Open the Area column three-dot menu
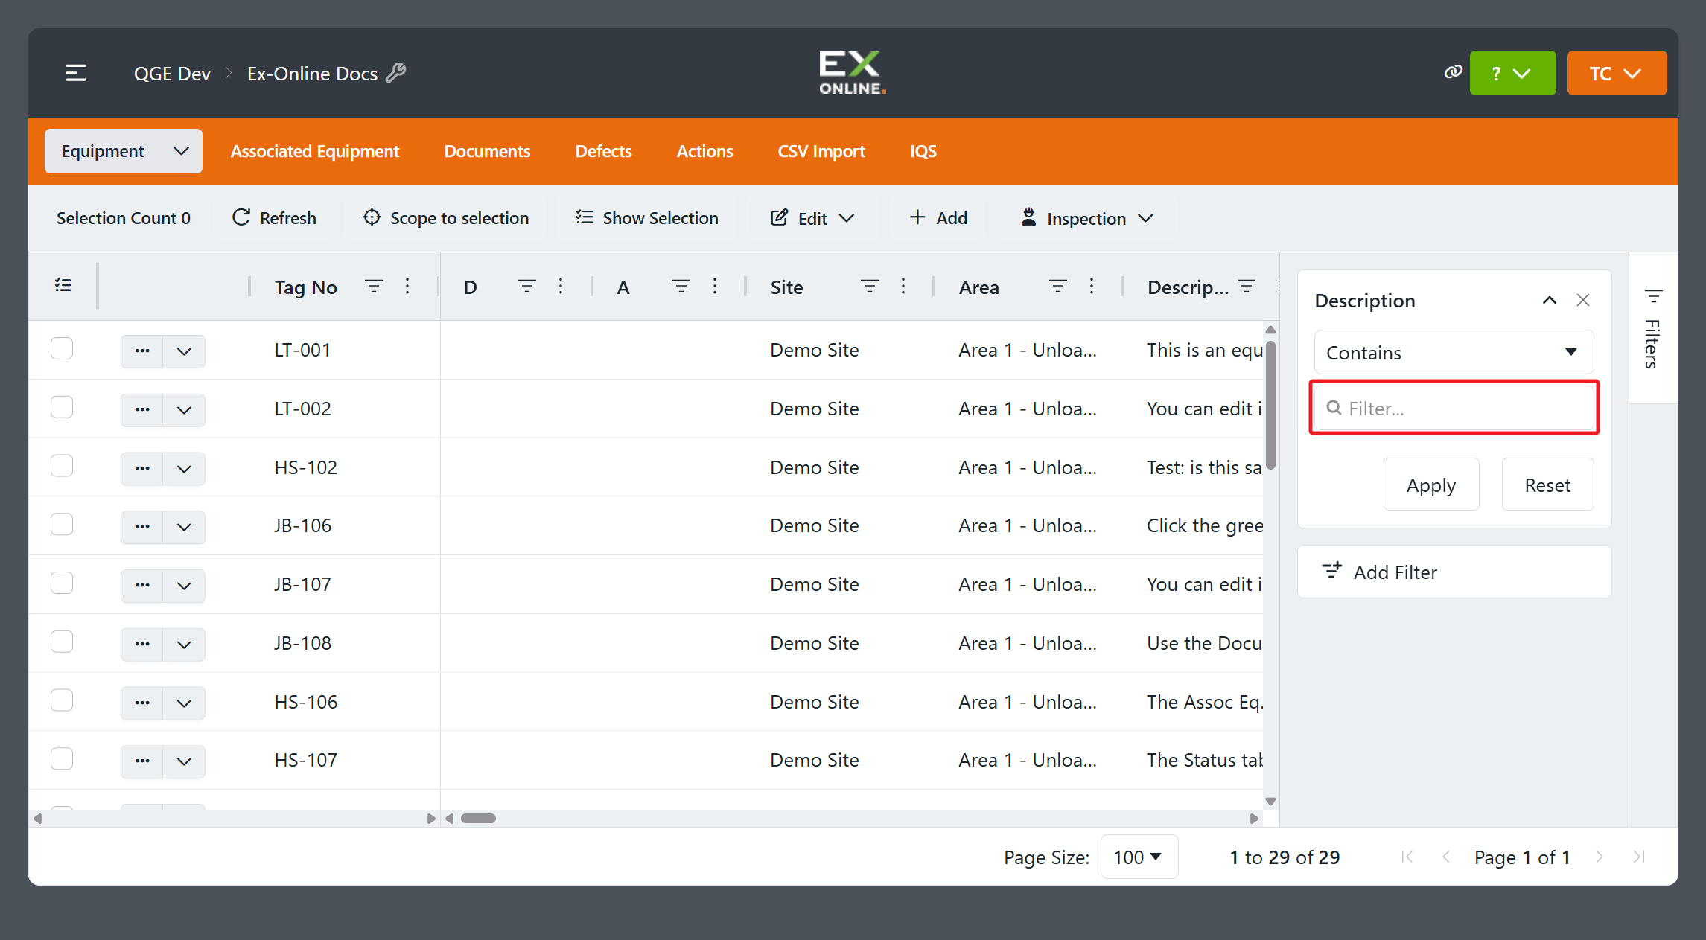Viewport: 1706px width, 940px height. tap(1092, 287)
